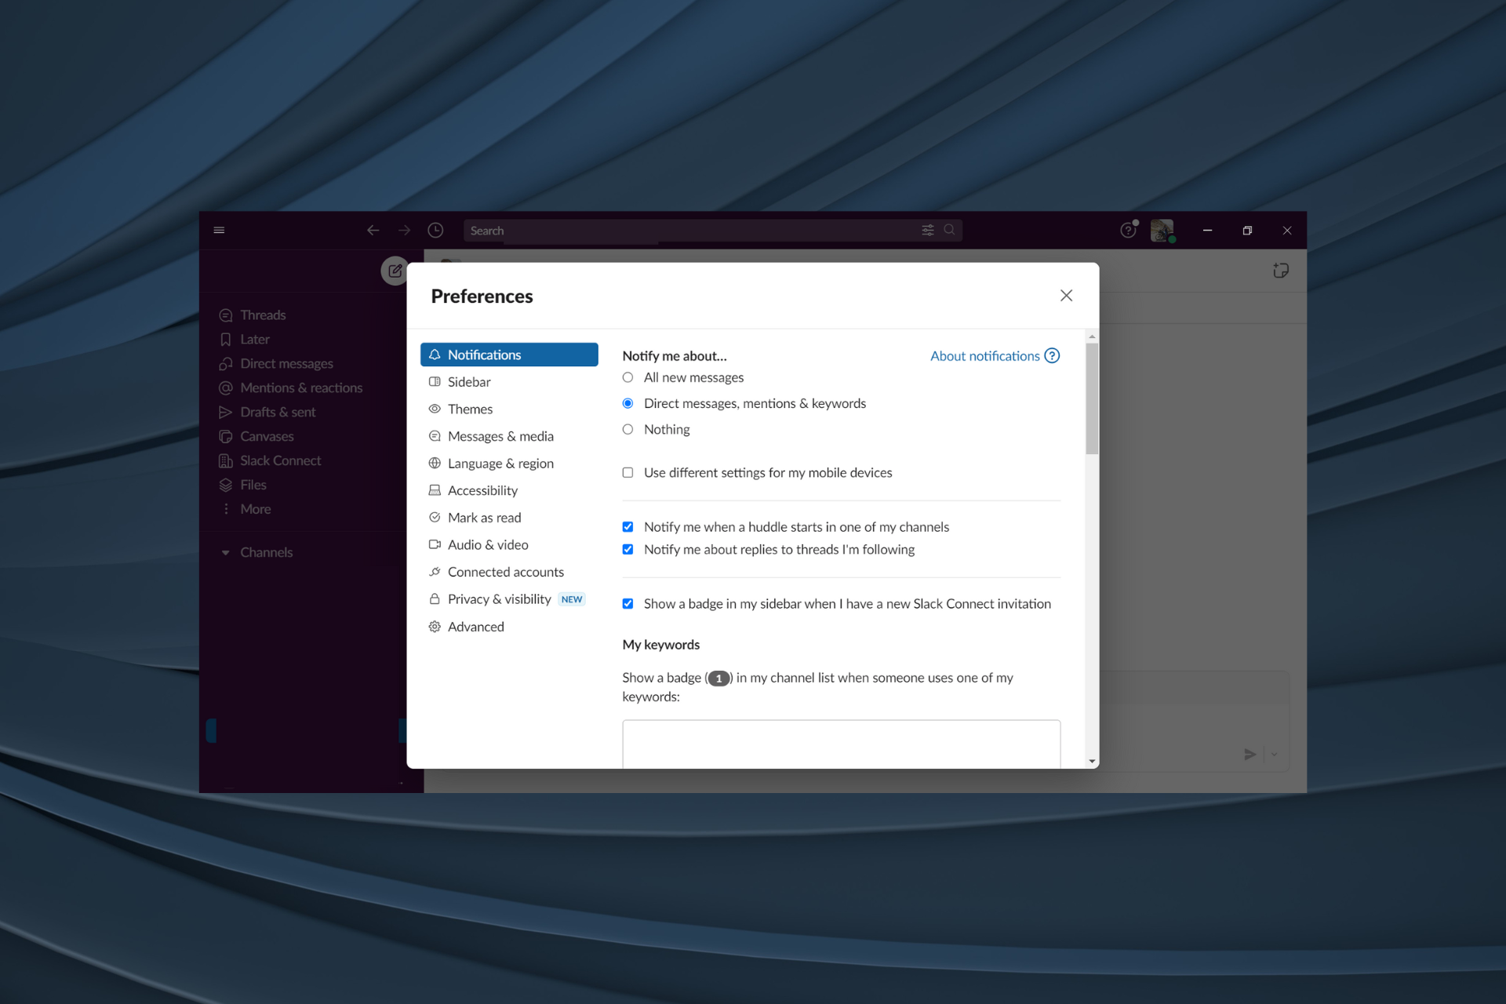Open Files in the sidebar
1506x1004 pixels.
(x=253, y=485)
